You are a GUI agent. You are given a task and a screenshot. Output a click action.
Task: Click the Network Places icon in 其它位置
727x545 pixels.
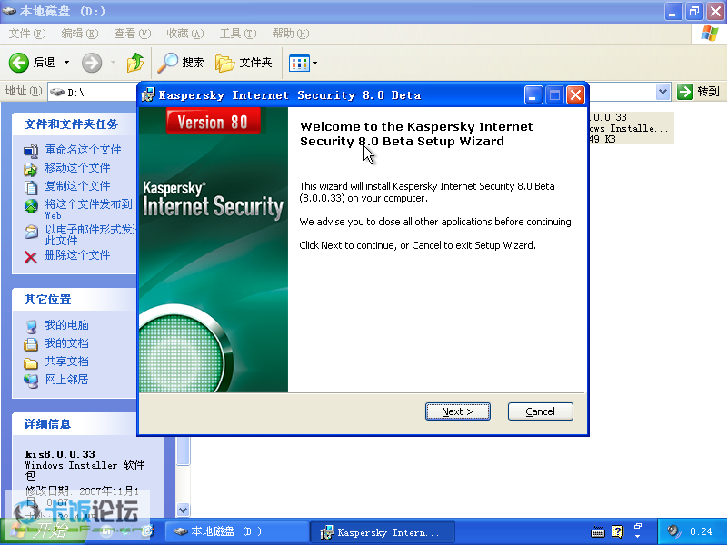point(31,381)
